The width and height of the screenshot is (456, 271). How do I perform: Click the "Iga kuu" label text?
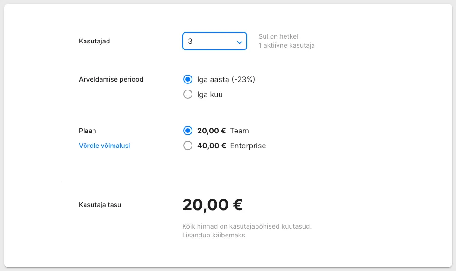pyautogui.click(x=210, y=94)
